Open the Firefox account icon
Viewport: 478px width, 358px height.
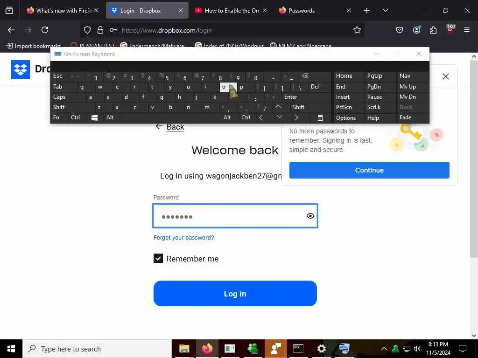(x=416, y=30)
